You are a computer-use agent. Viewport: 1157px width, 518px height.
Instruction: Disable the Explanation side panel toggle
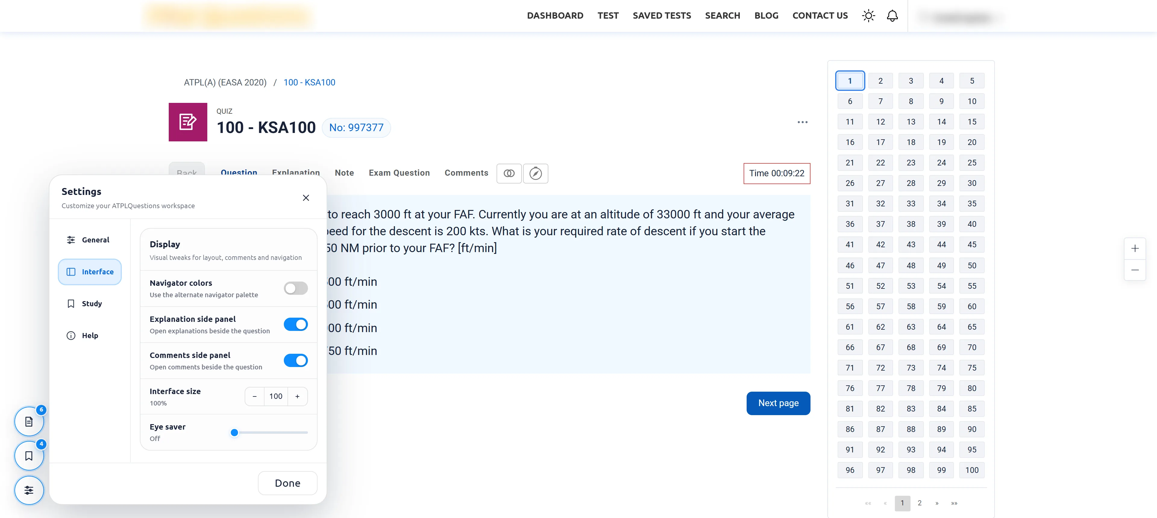[x=296, y=324]
